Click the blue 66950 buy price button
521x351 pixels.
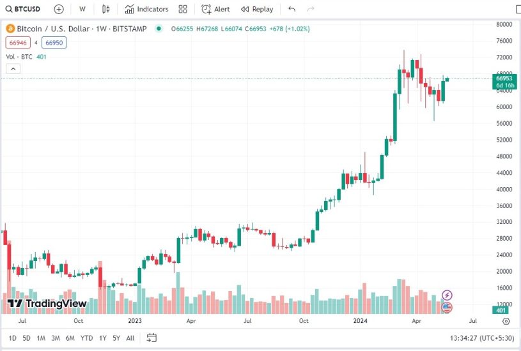pos(54,43)
